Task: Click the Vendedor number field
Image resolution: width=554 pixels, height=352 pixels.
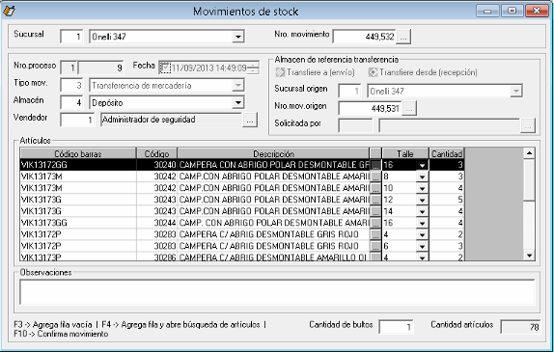Action: point(77,120)
